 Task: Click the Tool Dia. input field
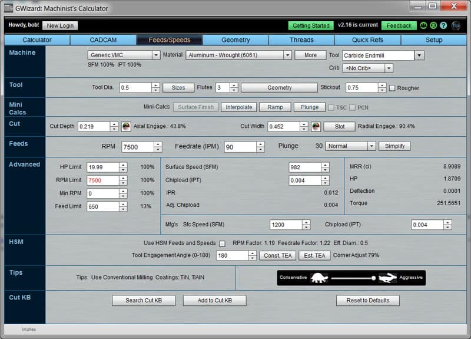136,87
